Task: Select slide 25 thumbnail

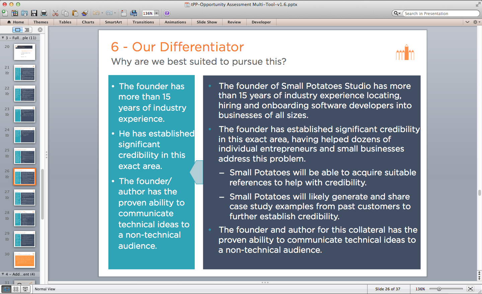Action: click(x=24, y=156)
